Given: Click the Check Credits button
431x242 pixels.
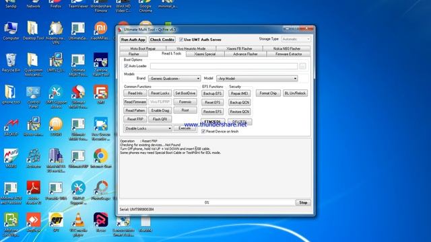Looking at the screenshot, I should coord(162,40).
